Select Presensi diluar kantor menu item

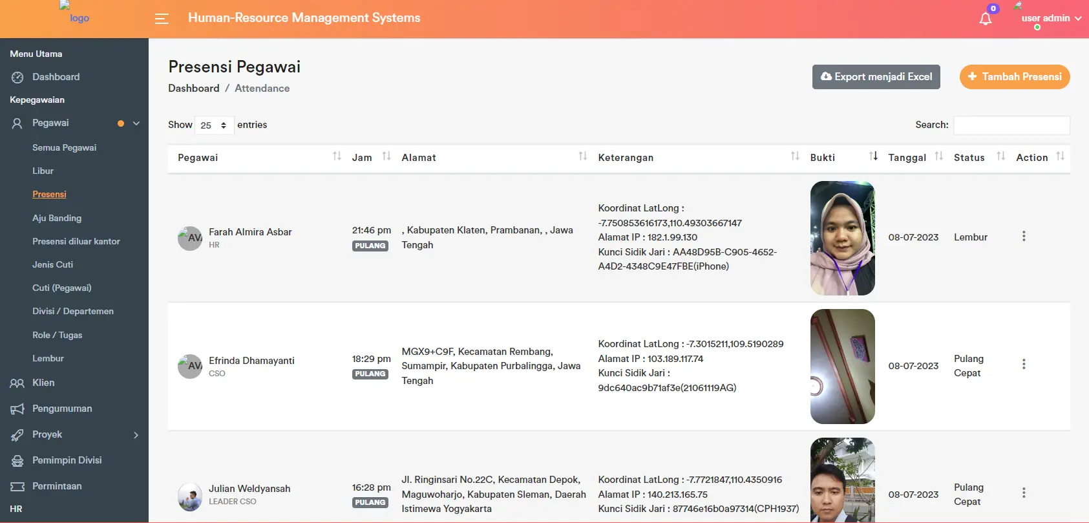click(76, 242)
